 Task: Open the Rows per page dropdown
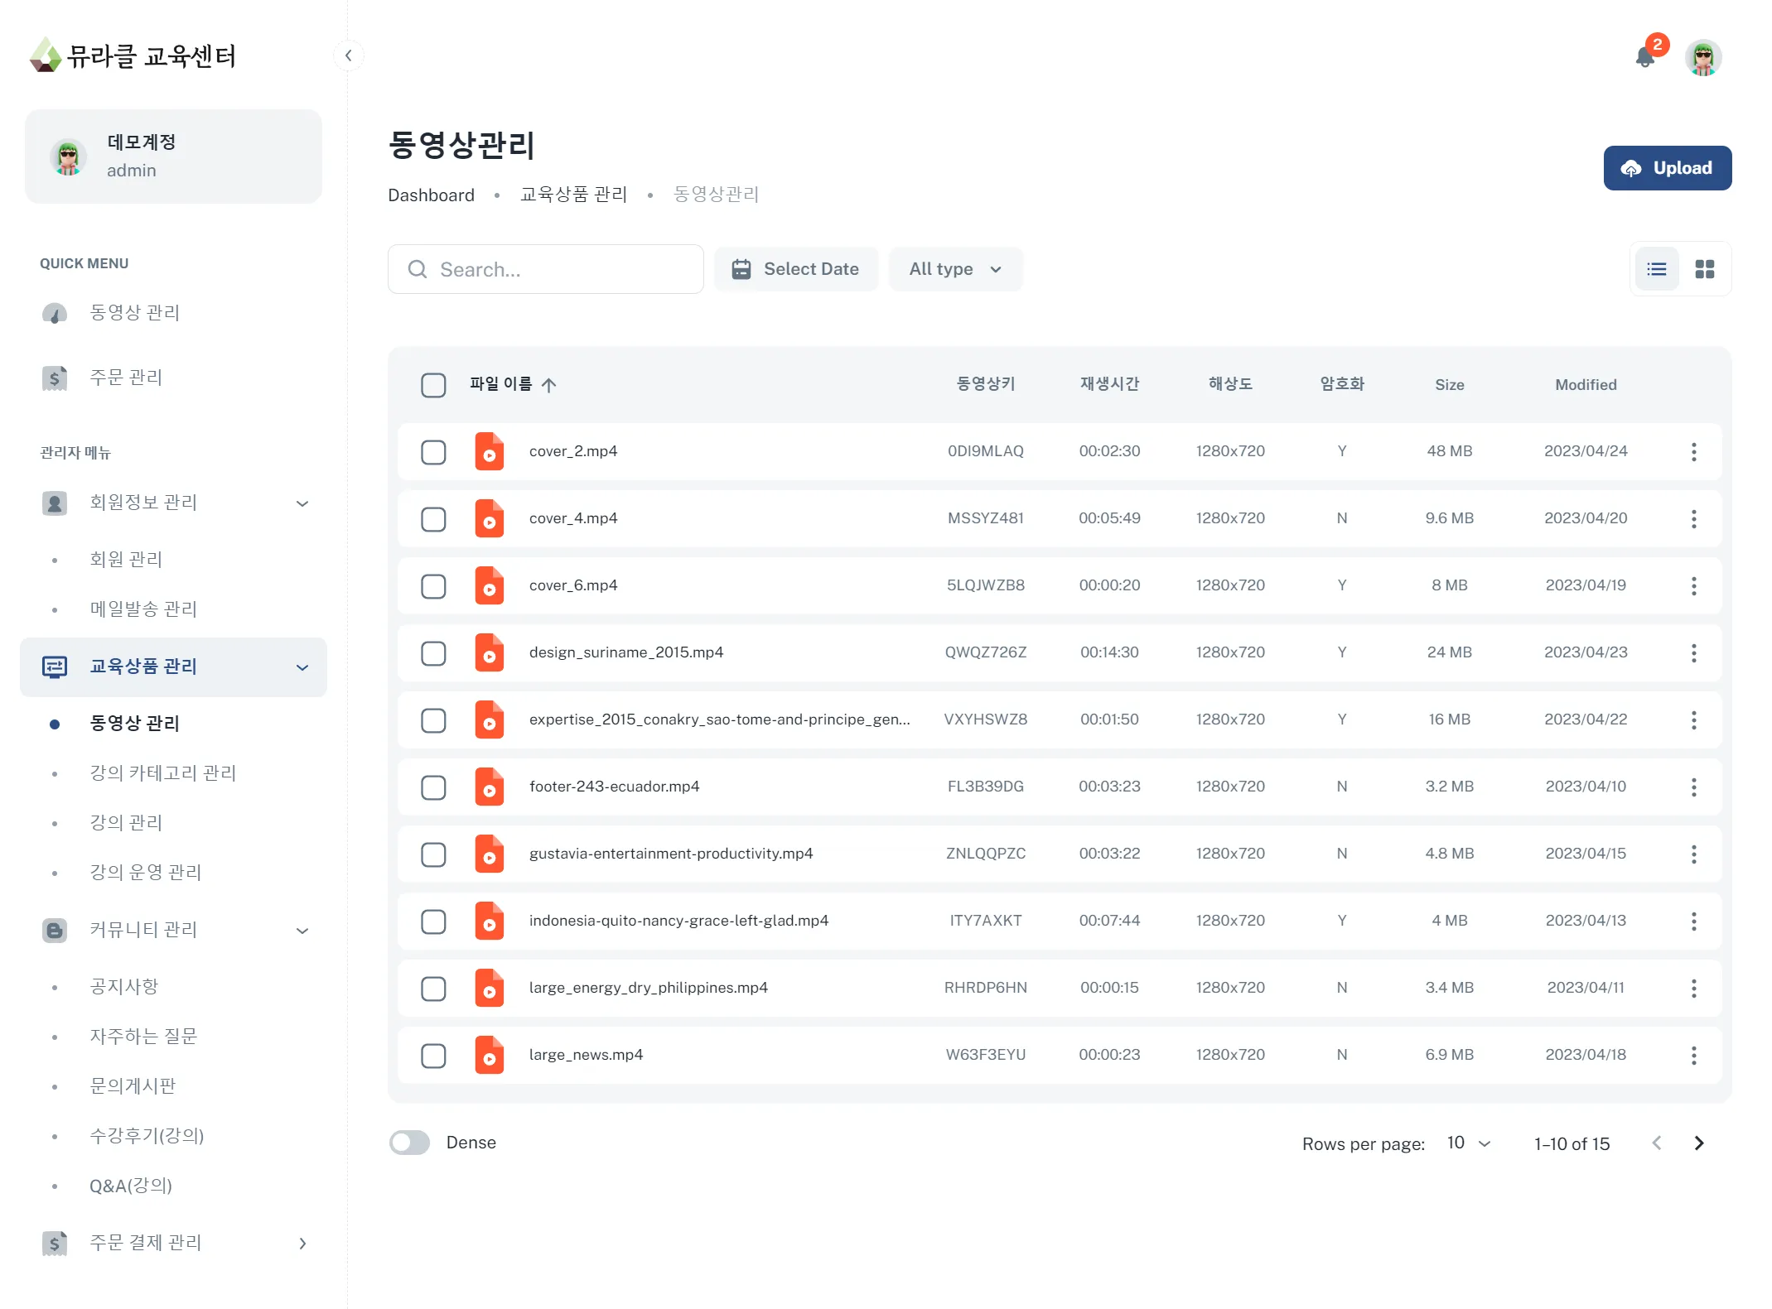pos(1469,1143)
